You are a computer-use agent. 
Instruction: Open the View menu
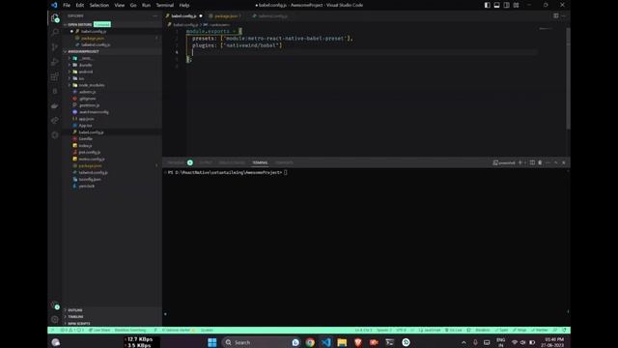(x=120, y=5)
